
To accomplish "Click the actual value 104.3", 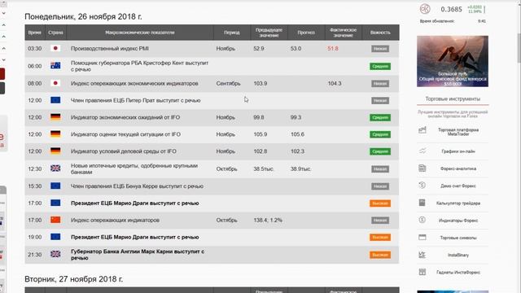I will (335, 83).
